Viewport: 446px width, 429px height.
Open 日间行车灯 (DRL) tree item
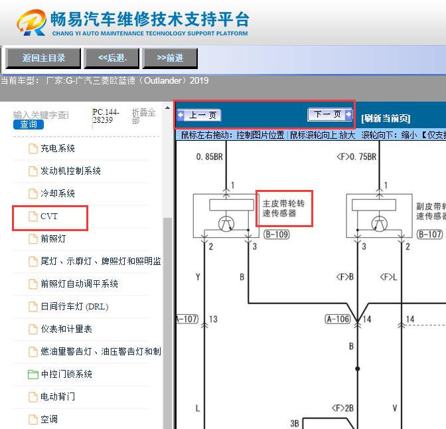tap(74, 307)
